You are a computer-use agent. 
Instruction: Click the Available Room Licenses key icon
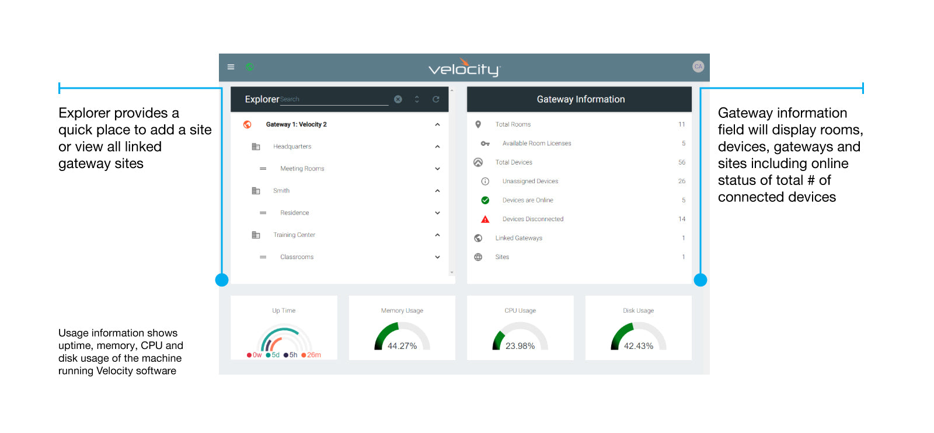pyautogui.click(x=485, y=144)
